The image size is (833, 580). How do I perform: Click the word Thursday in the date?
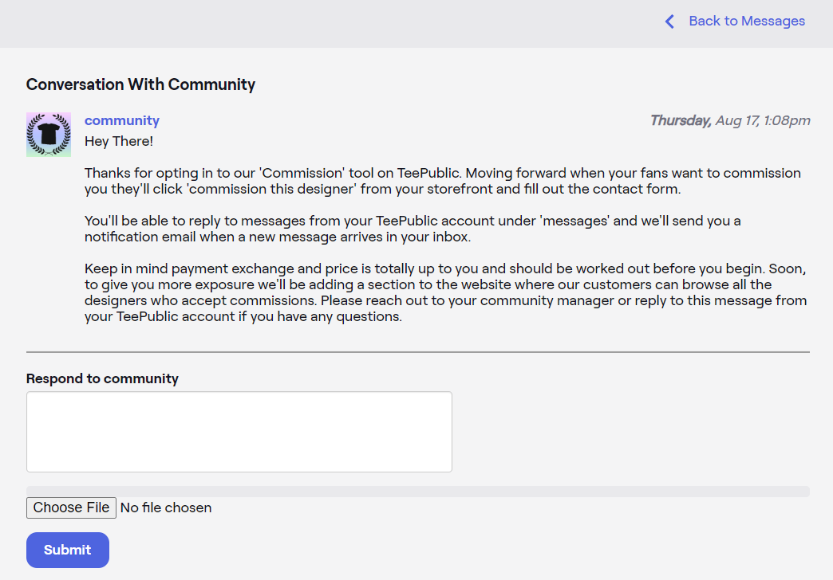tap(681, 120)
